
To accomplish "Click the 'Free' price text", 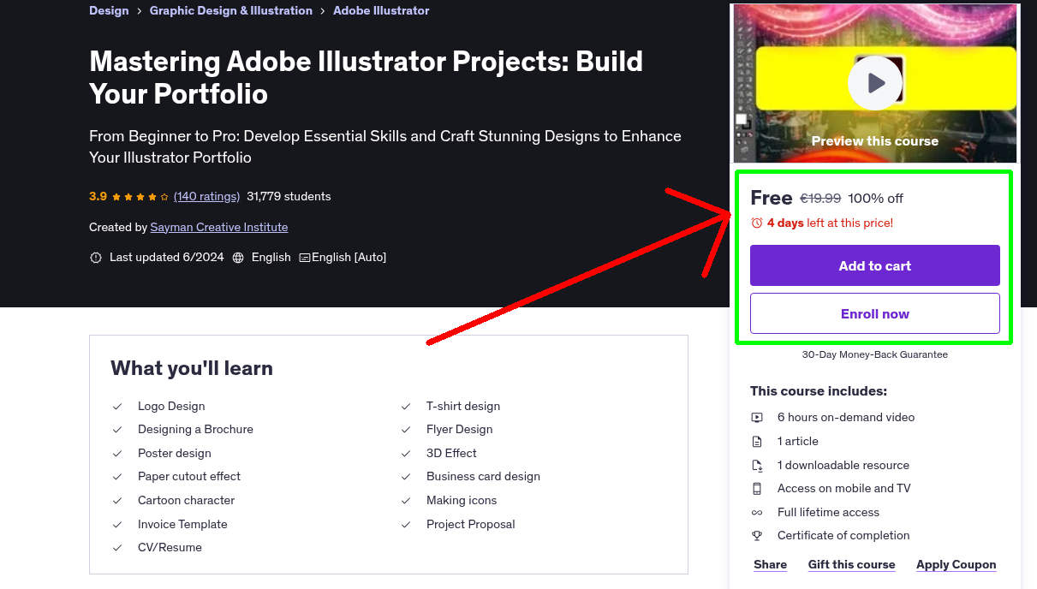I will [772, 198].
